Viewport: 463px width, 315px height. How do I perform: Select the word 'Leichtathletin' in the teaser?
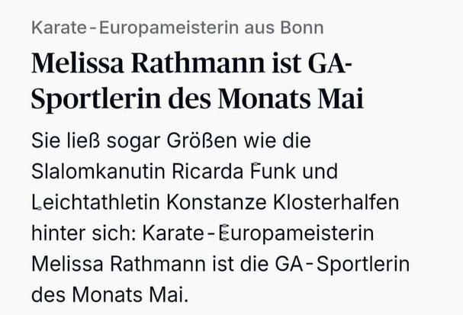pyautogui.click(x=95, y=203)
